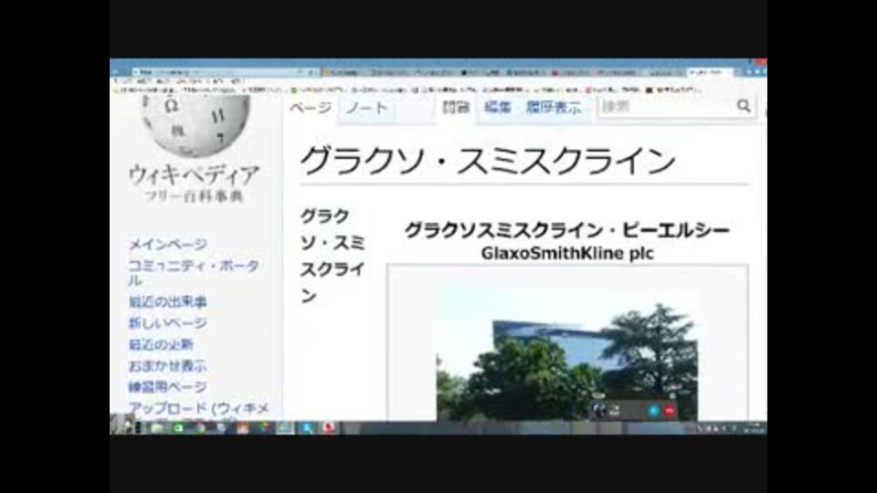
Task: Open the folder icon in taskbar
Action: pyautogui.click(x=157, y=428)
